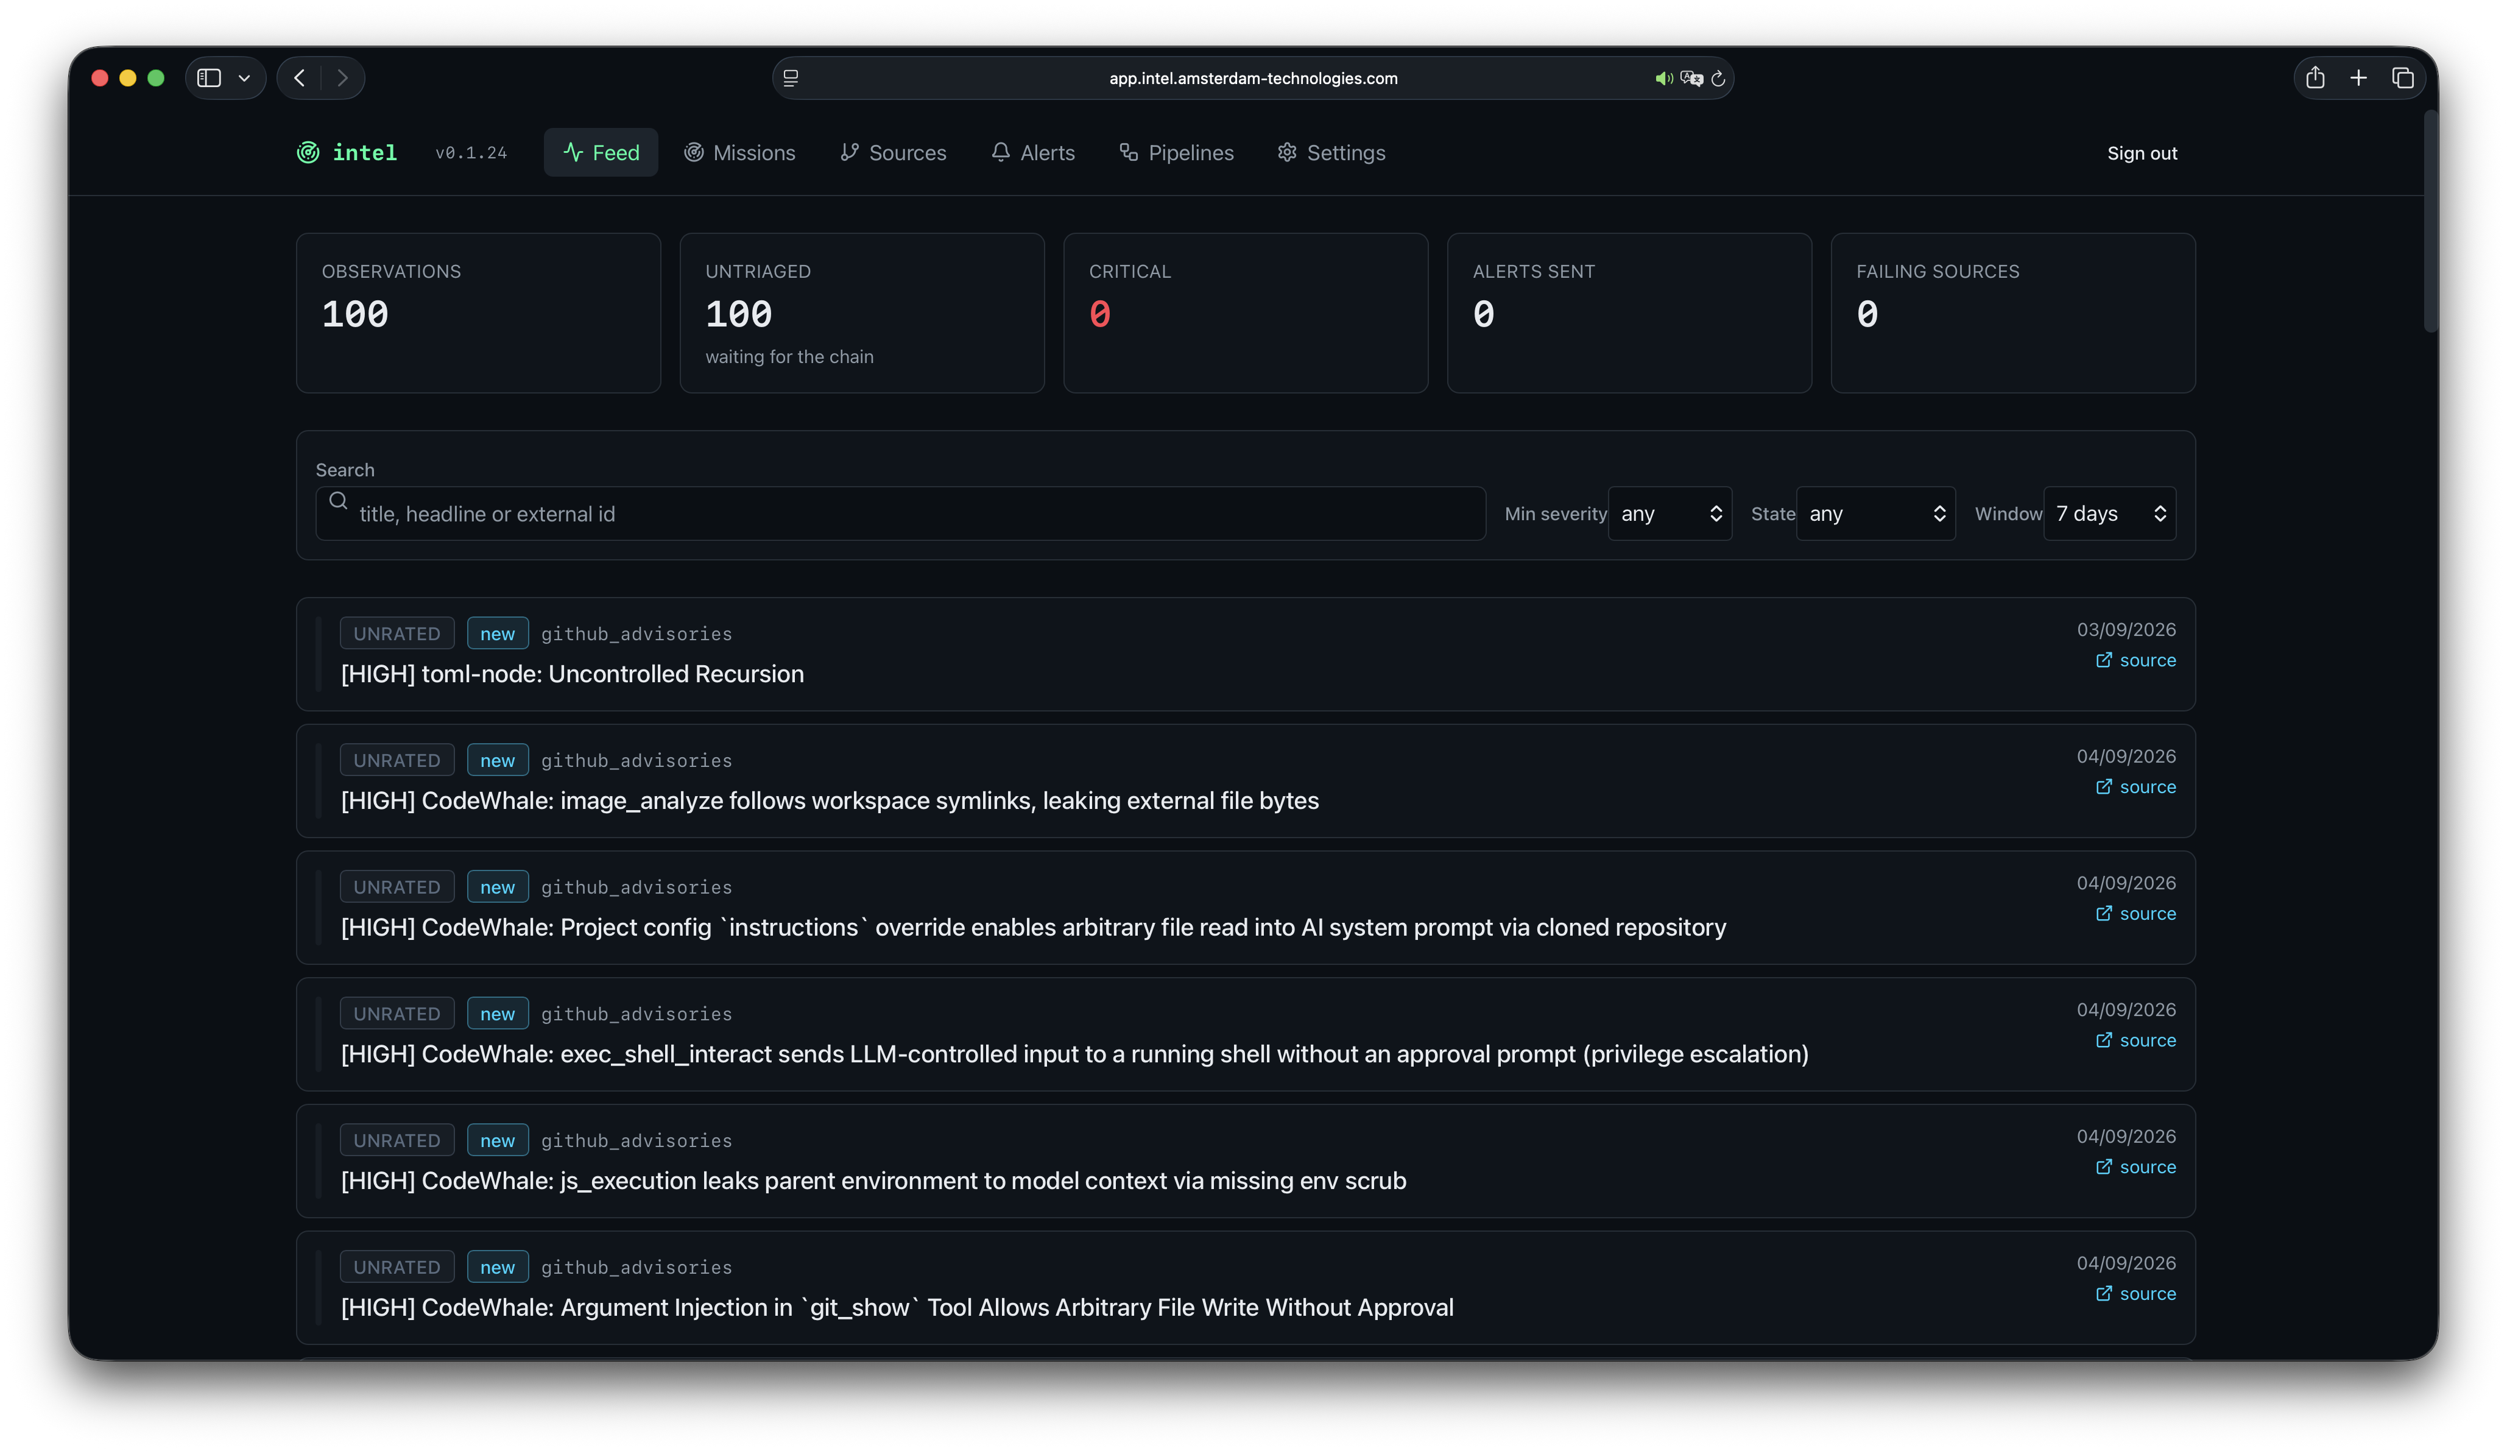Viewport: 2507px width, 1451px height.
Task: Click the Critical stat card
Action: (x=1246, y=314)
